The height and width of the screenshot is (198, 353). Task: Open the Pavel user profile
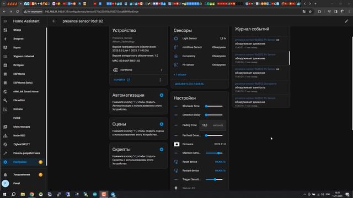pos(24,183)
